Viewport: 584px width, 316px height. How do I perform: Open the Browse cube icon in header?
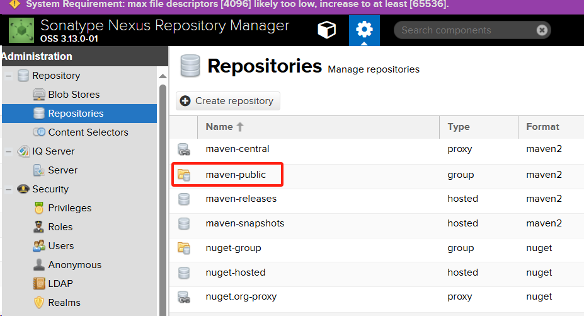(326, 30)
